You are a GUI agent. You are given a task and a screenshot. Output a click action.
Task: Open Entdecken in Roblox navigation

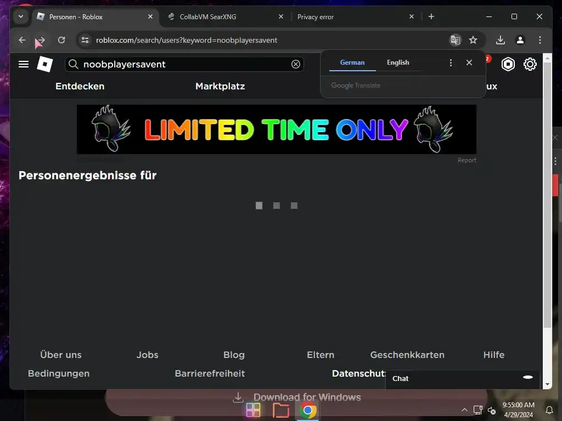tap(80, 86)
